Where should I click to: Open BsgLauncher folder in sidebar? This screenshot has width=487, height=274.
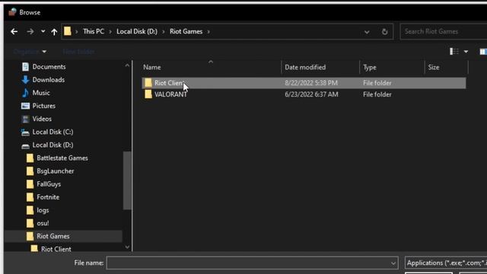pos(56,171)
